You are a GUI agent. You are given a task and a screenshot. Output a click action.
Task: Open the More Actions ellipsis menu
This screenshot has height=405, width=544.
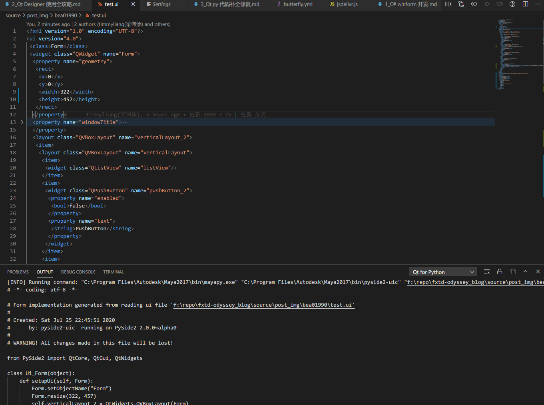pos(538,4)
